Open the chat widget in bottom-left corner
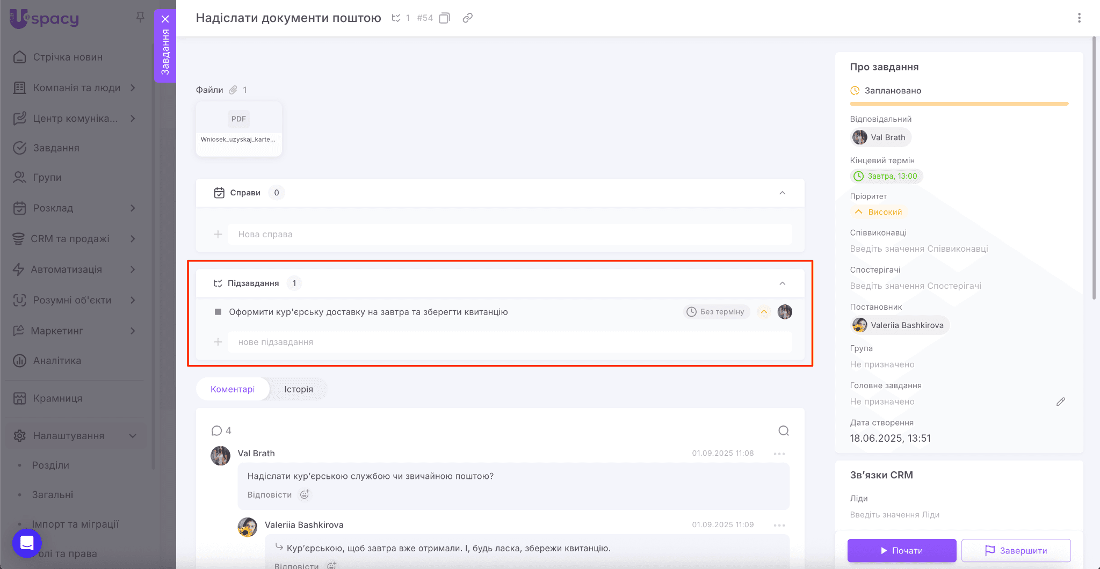 tap(27, 543)
